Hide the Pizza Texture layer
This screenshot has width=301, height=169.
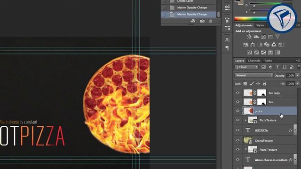238,149
